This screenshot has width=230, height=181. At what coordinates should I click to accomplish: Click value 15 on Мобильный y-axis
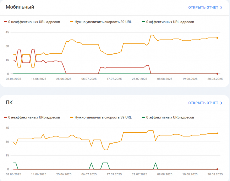[7, 60]
